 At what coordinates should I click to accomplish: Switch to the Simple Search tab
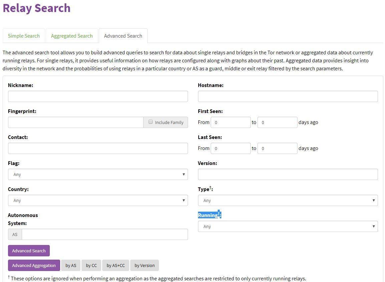(24, 36)
